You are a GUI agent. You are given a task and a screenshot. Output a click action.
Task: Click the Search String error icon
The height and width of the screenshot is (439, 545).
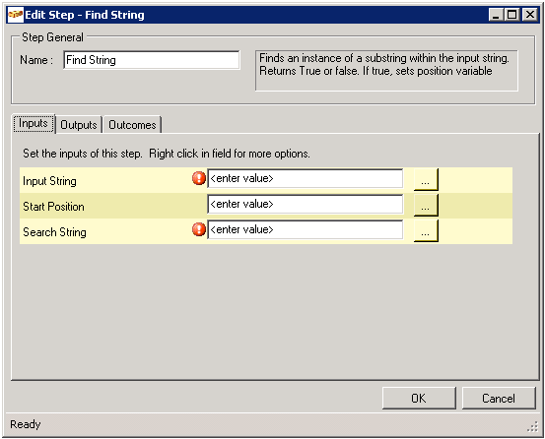click(199, 229)
